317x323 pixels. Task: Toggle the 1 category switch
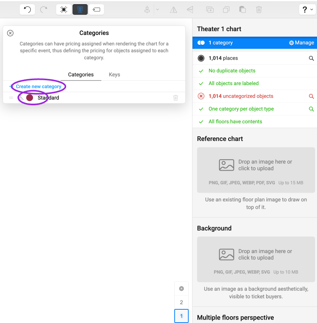(201, 43)
